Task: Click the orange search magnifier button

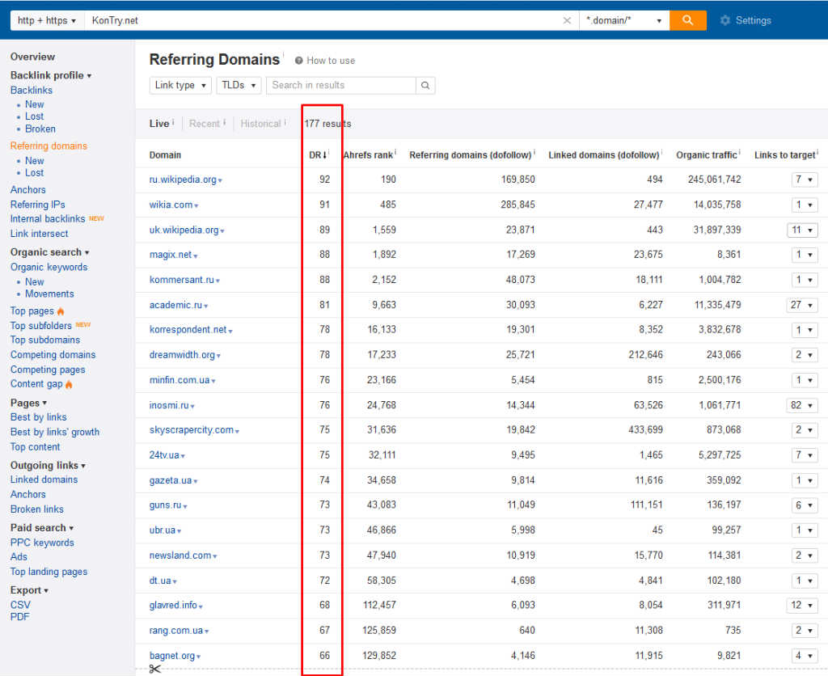Action: 687,20
